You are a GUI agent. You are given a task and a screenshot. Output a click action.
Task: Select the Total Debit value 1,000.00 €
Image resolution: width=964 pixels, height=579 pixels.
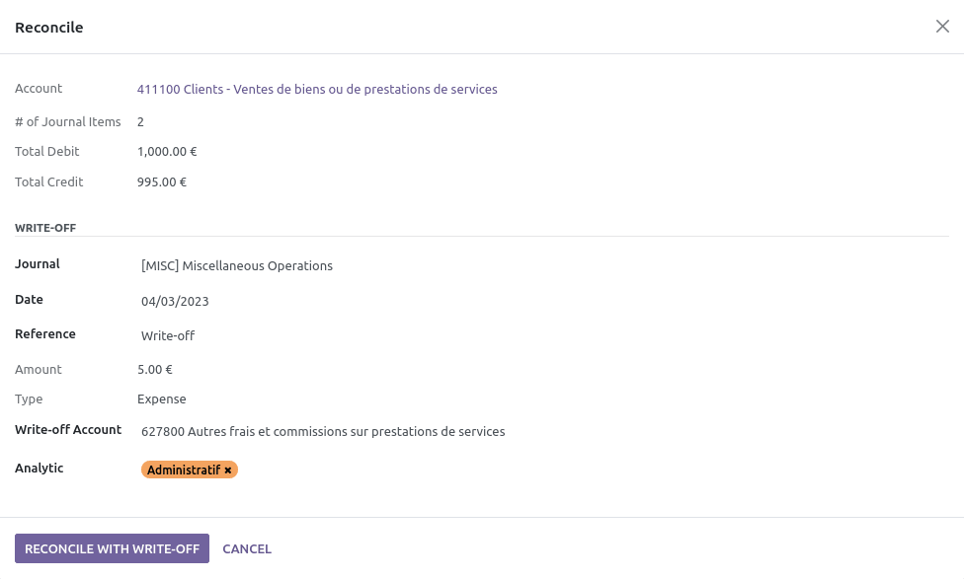click(x=167, y=152)
